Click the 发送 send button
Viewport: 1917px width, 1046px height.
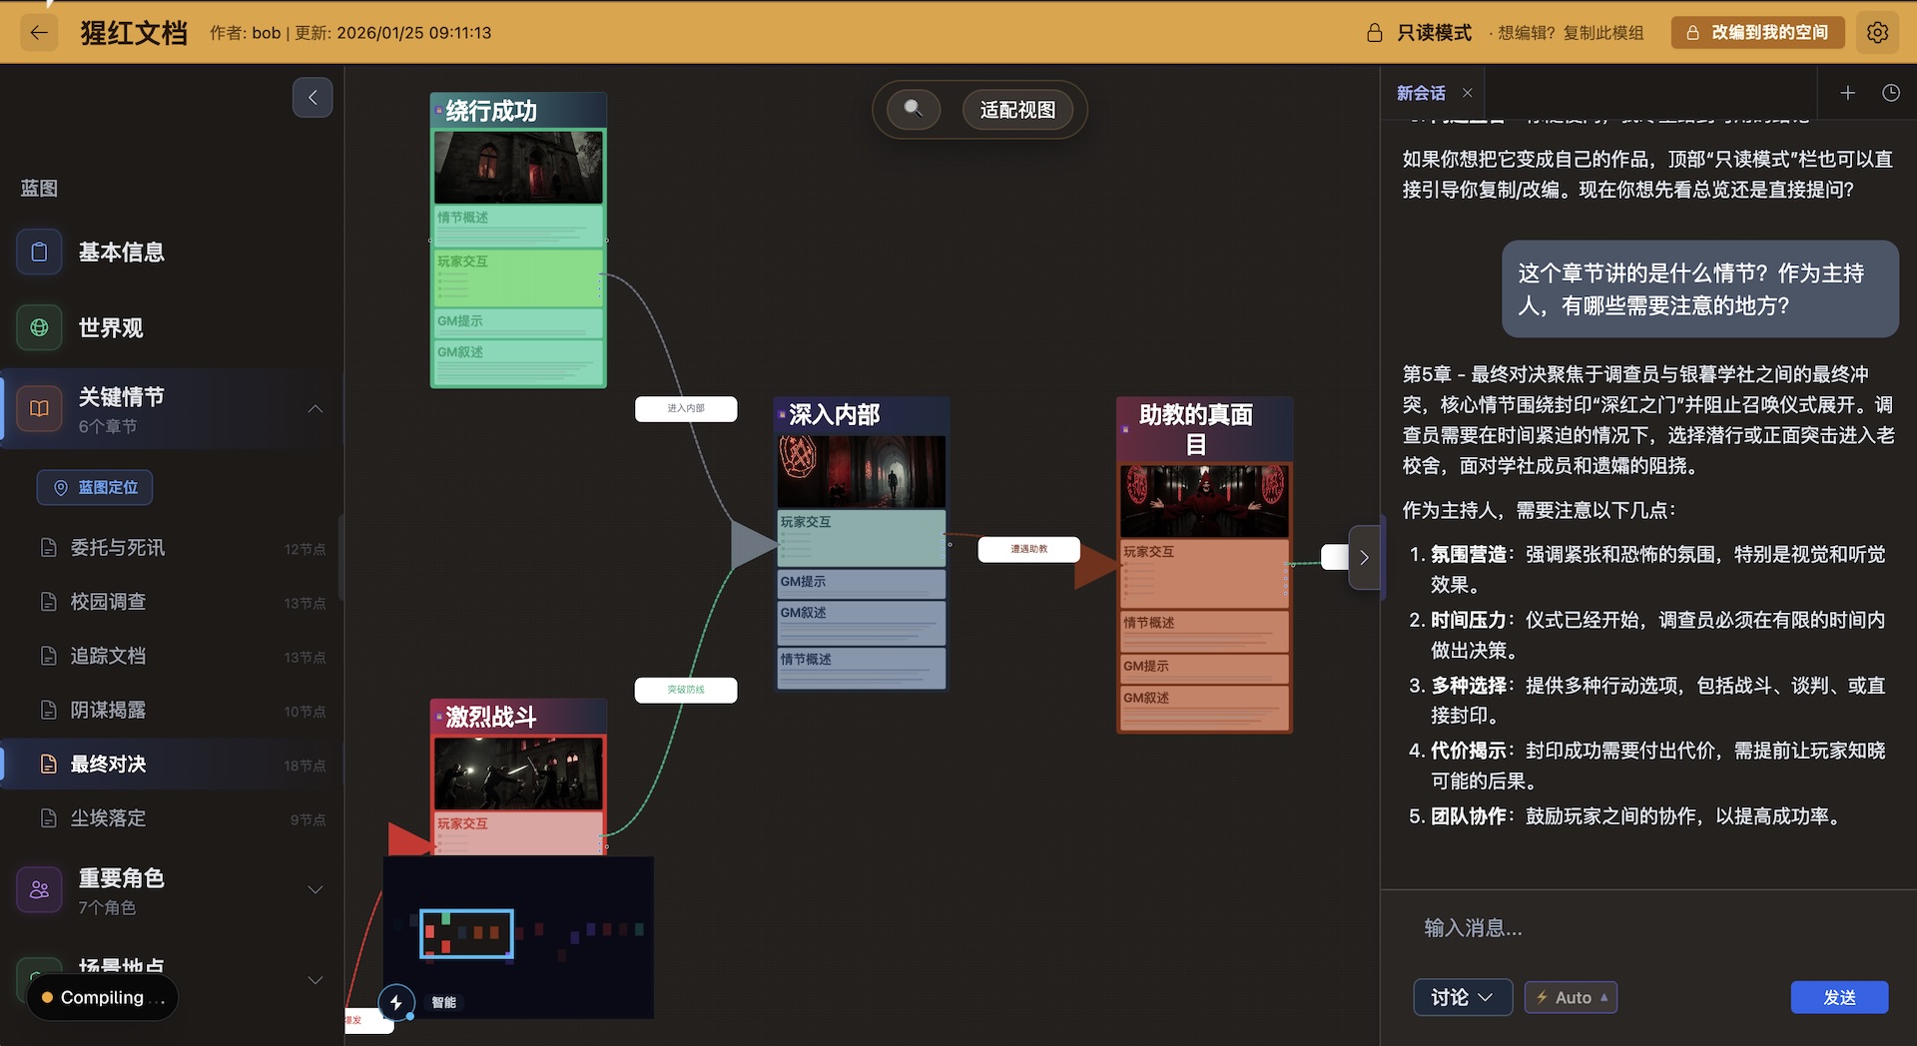coord(1839,996)
